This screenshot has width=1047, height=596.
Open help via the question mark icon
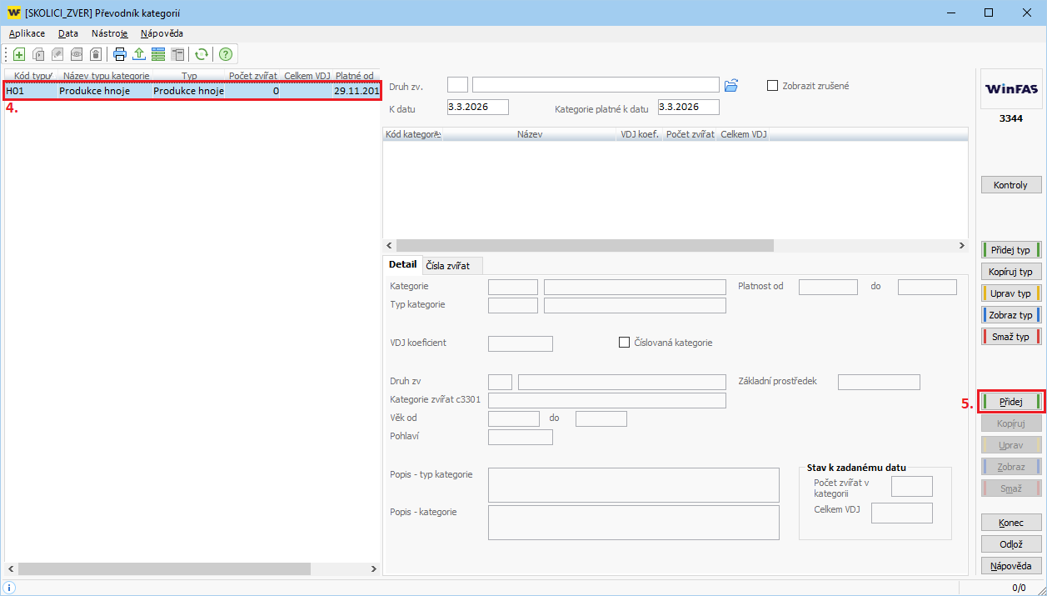[x=225, y=55]
